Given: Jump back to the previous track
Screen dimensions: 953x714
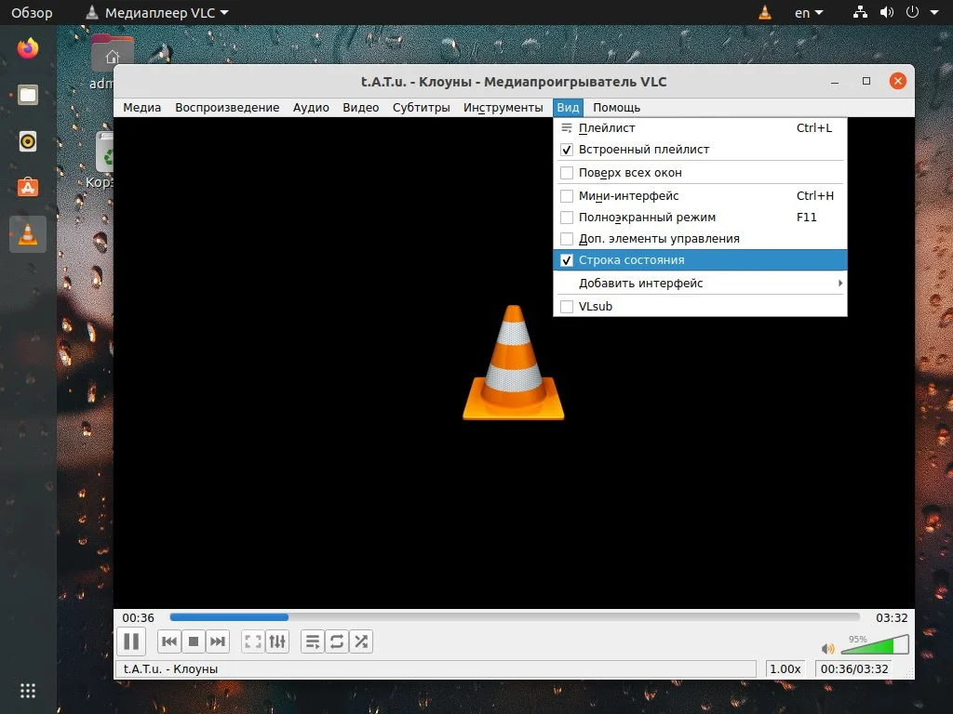Looking at the screenshot, I should coord(168,641).
